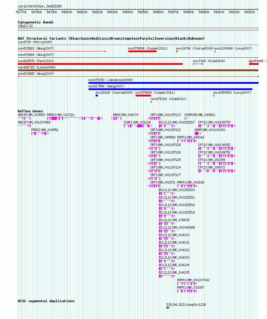Click the nsv469715 (Locke2006) label
The width and height of the screenshot is (267, 319).
[37, 67]
